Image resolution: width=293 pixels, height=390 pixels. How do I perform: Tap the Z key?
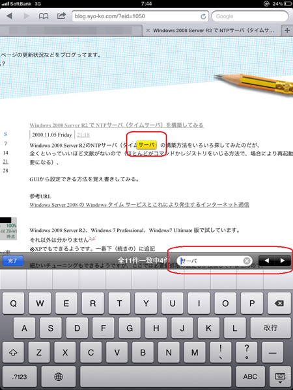click(x=39, y=352)
